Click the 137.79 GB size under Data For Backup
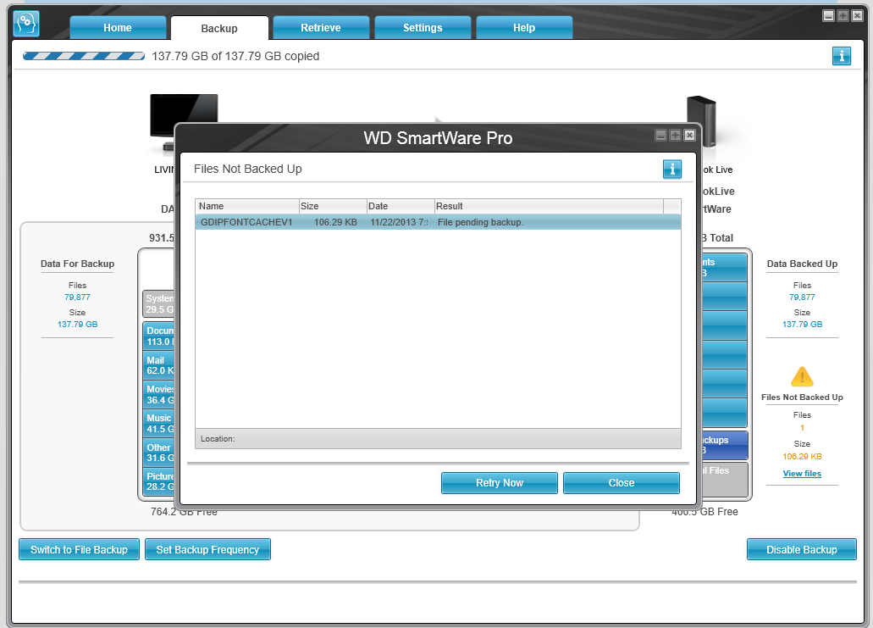873x628 pixels. point(77,325)
